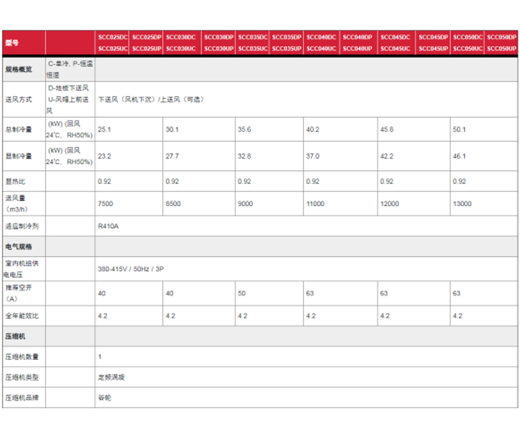Click the 13000 airflow value
This screenshot has height=436, width=520.
[x=462, y=204]
